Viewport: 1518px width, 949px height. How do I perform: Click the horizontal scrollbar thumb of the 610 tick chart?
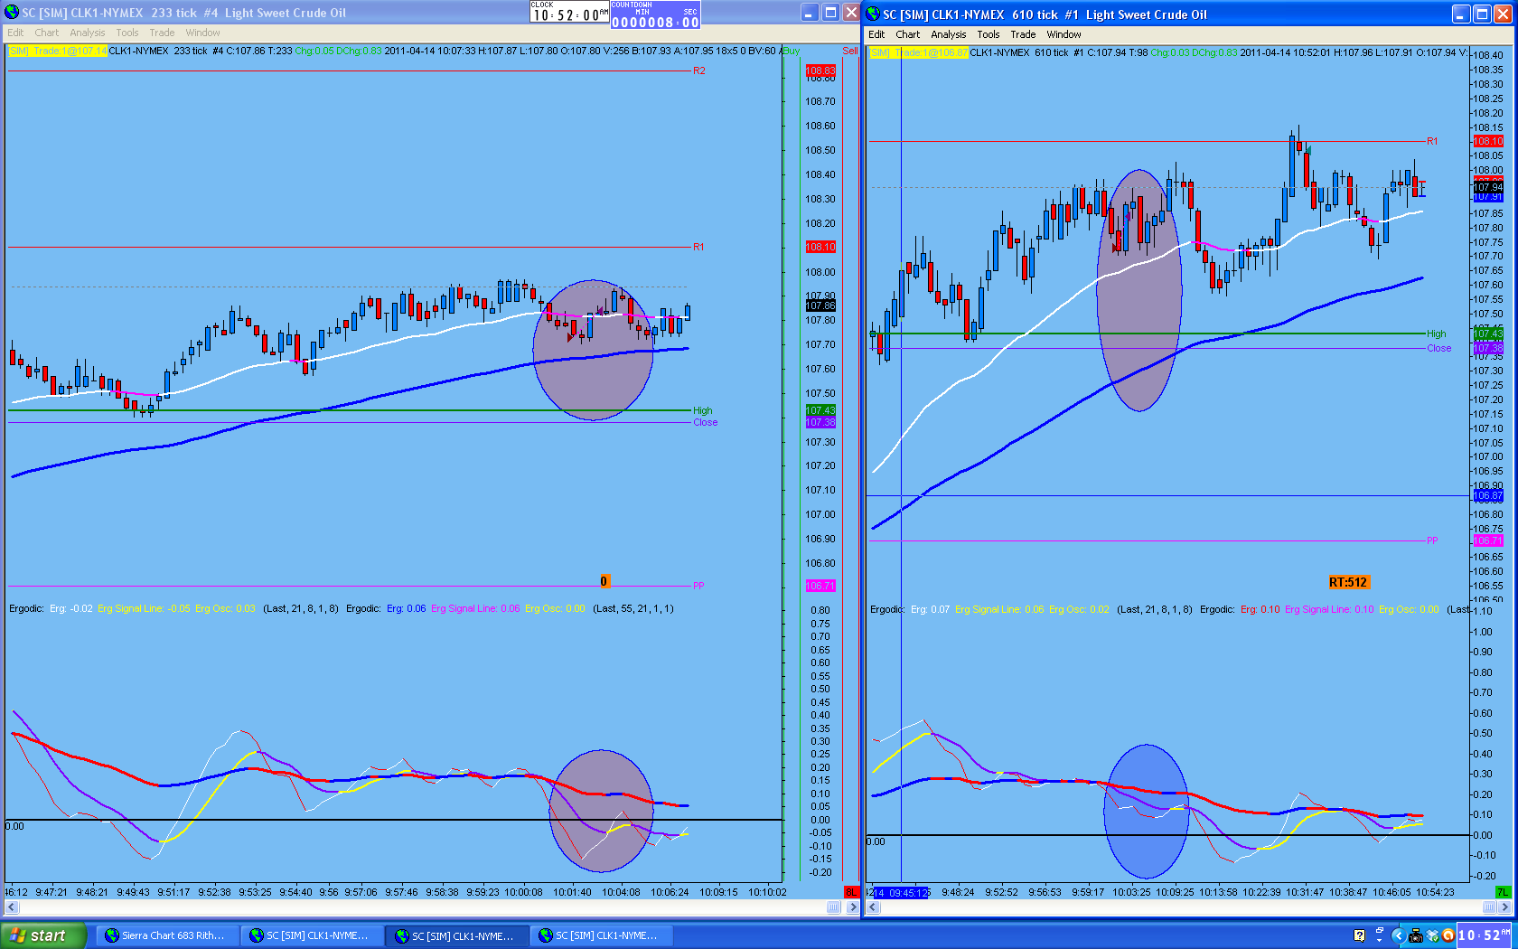coord(1491,907)
